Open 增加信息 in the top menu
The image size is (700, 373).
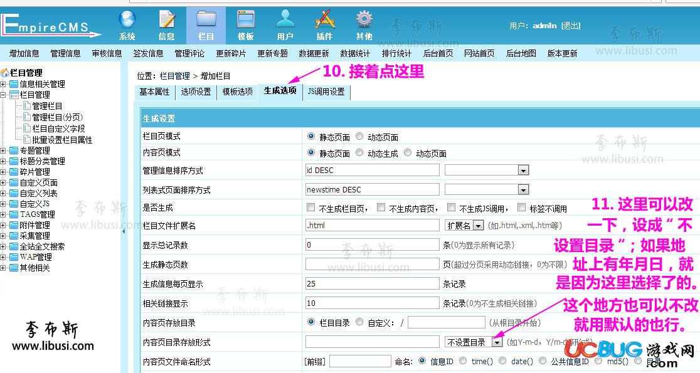(x=24, y=53)
